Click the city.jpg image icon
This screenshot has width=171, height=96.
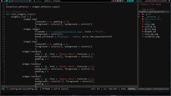pyautogui.click(x=143, y=24)
